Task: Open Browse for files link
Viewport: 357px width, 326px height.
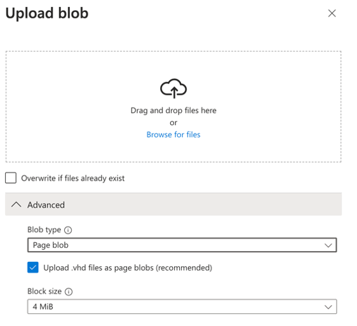Action: pyautogui.click(x=173, y=135)
